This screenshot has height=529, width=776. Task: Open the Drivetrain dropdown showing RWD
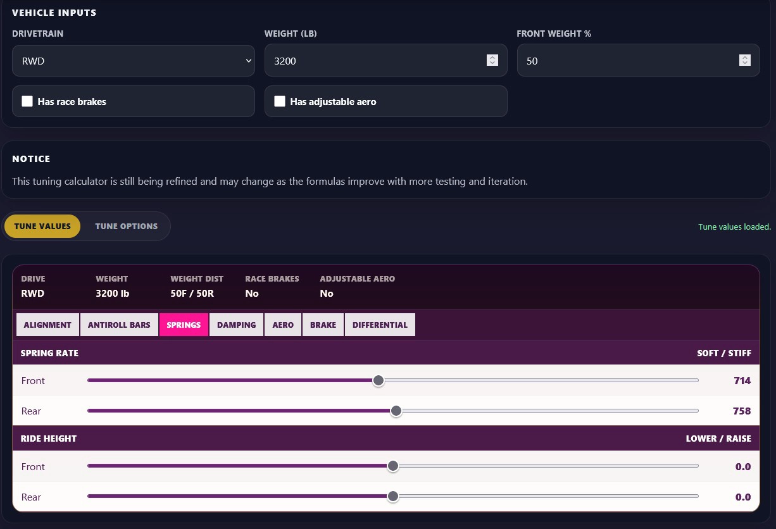click(133, 61)
